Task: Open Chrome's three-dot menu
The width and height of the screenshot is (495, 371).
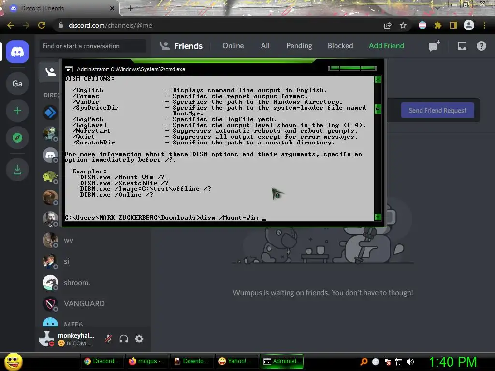Action: [484, 25]
